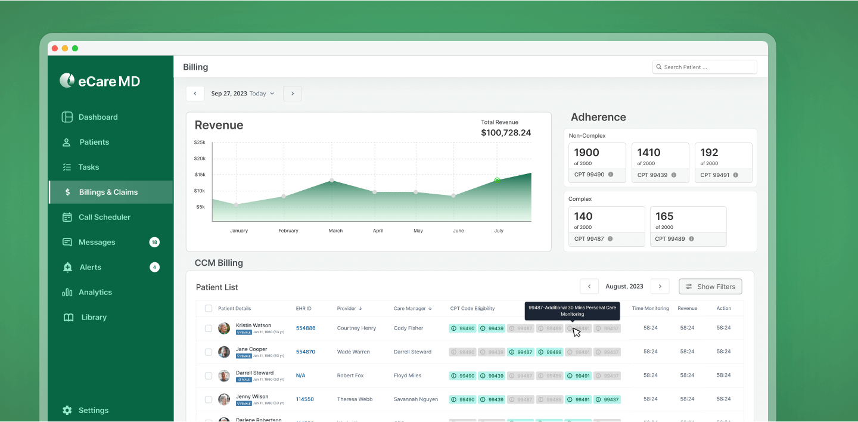Go to the Messages section

point(97,243)
